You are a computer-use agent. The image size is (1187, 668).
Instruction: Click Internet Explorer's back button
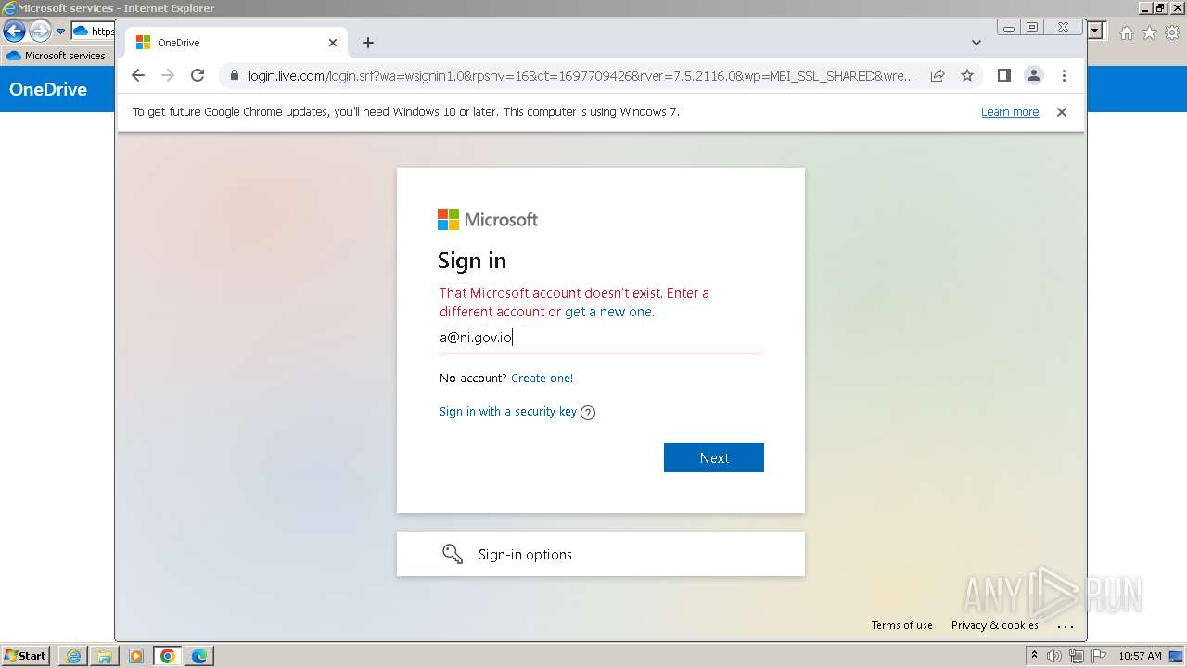14,32
